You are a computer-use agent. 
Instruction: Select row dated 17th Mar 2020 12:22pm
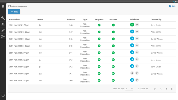coord(92,32)
